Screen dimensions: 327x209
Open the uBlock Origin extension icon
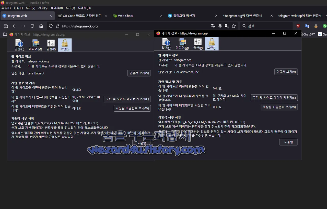point(298,26)
